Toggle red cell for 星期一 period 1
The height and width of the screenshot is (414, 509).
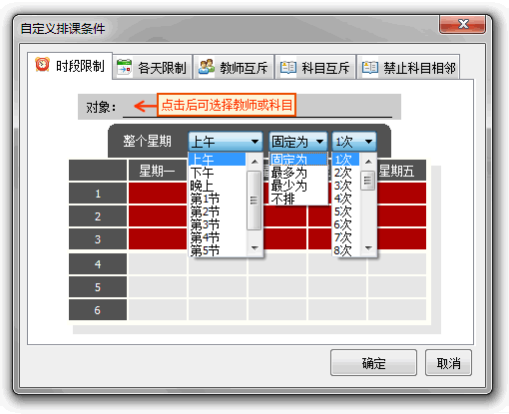coord(158,194)
